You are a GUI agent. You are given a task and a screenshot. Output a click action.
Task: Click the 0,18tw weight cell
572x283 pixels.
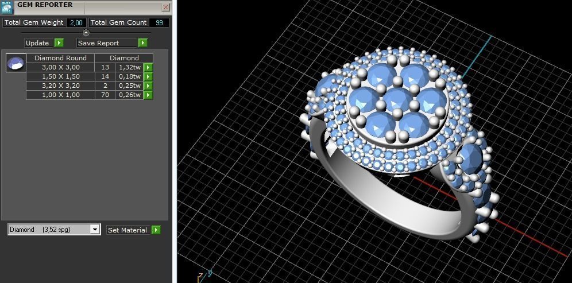pyautogui.click(x=129, y=76)
